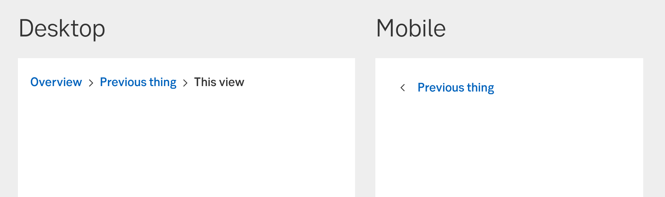Go back via the Mobile Previous thing link
Screen dimensions: 665x197
pos(456,88)
